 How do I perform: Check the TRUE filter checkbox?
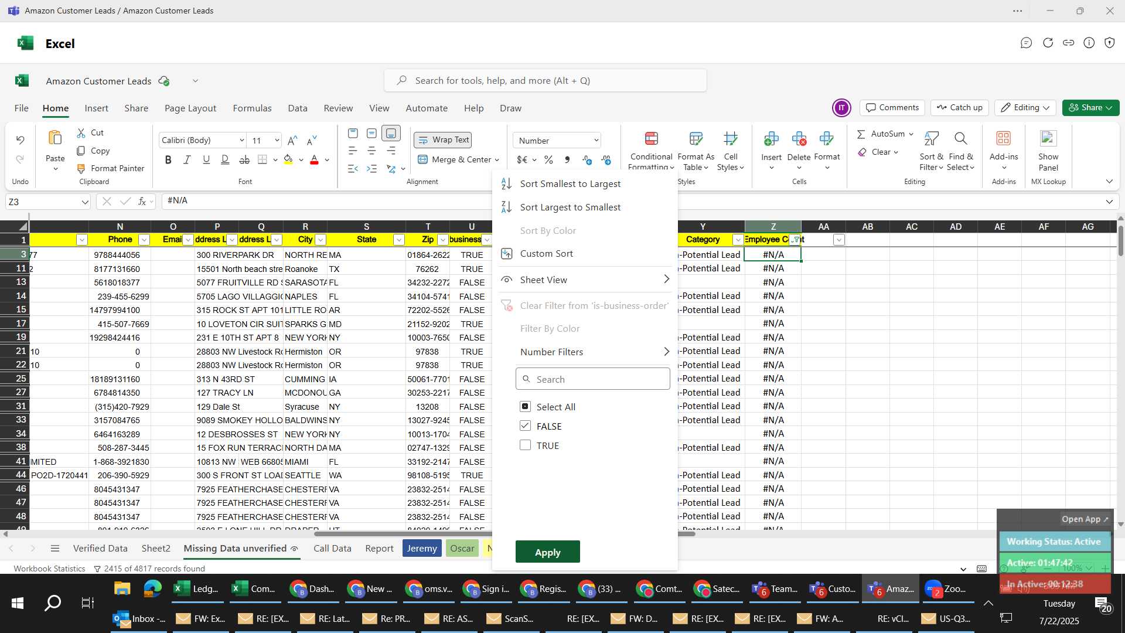[x=525, y=445]
